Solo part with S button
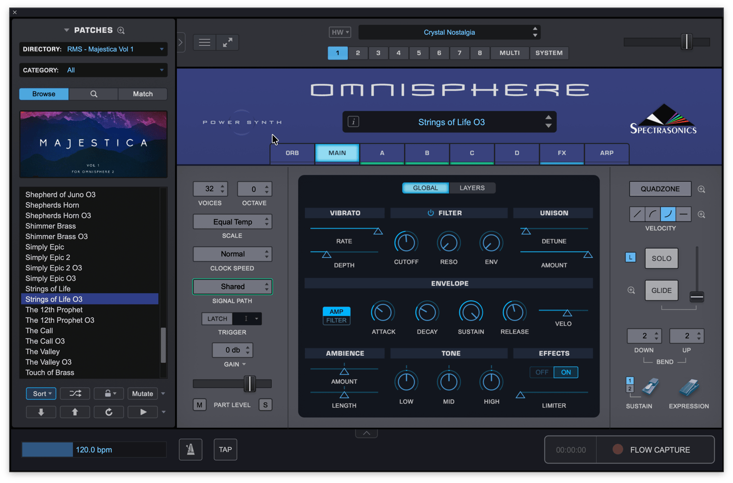733x483 pixels. coord(265,405)
